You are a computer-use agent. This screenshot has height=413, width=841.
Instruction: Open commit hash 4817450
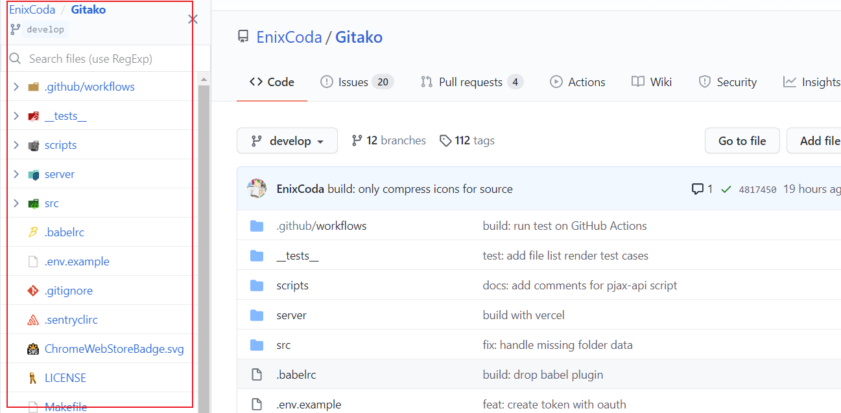[x=757, y=190]
